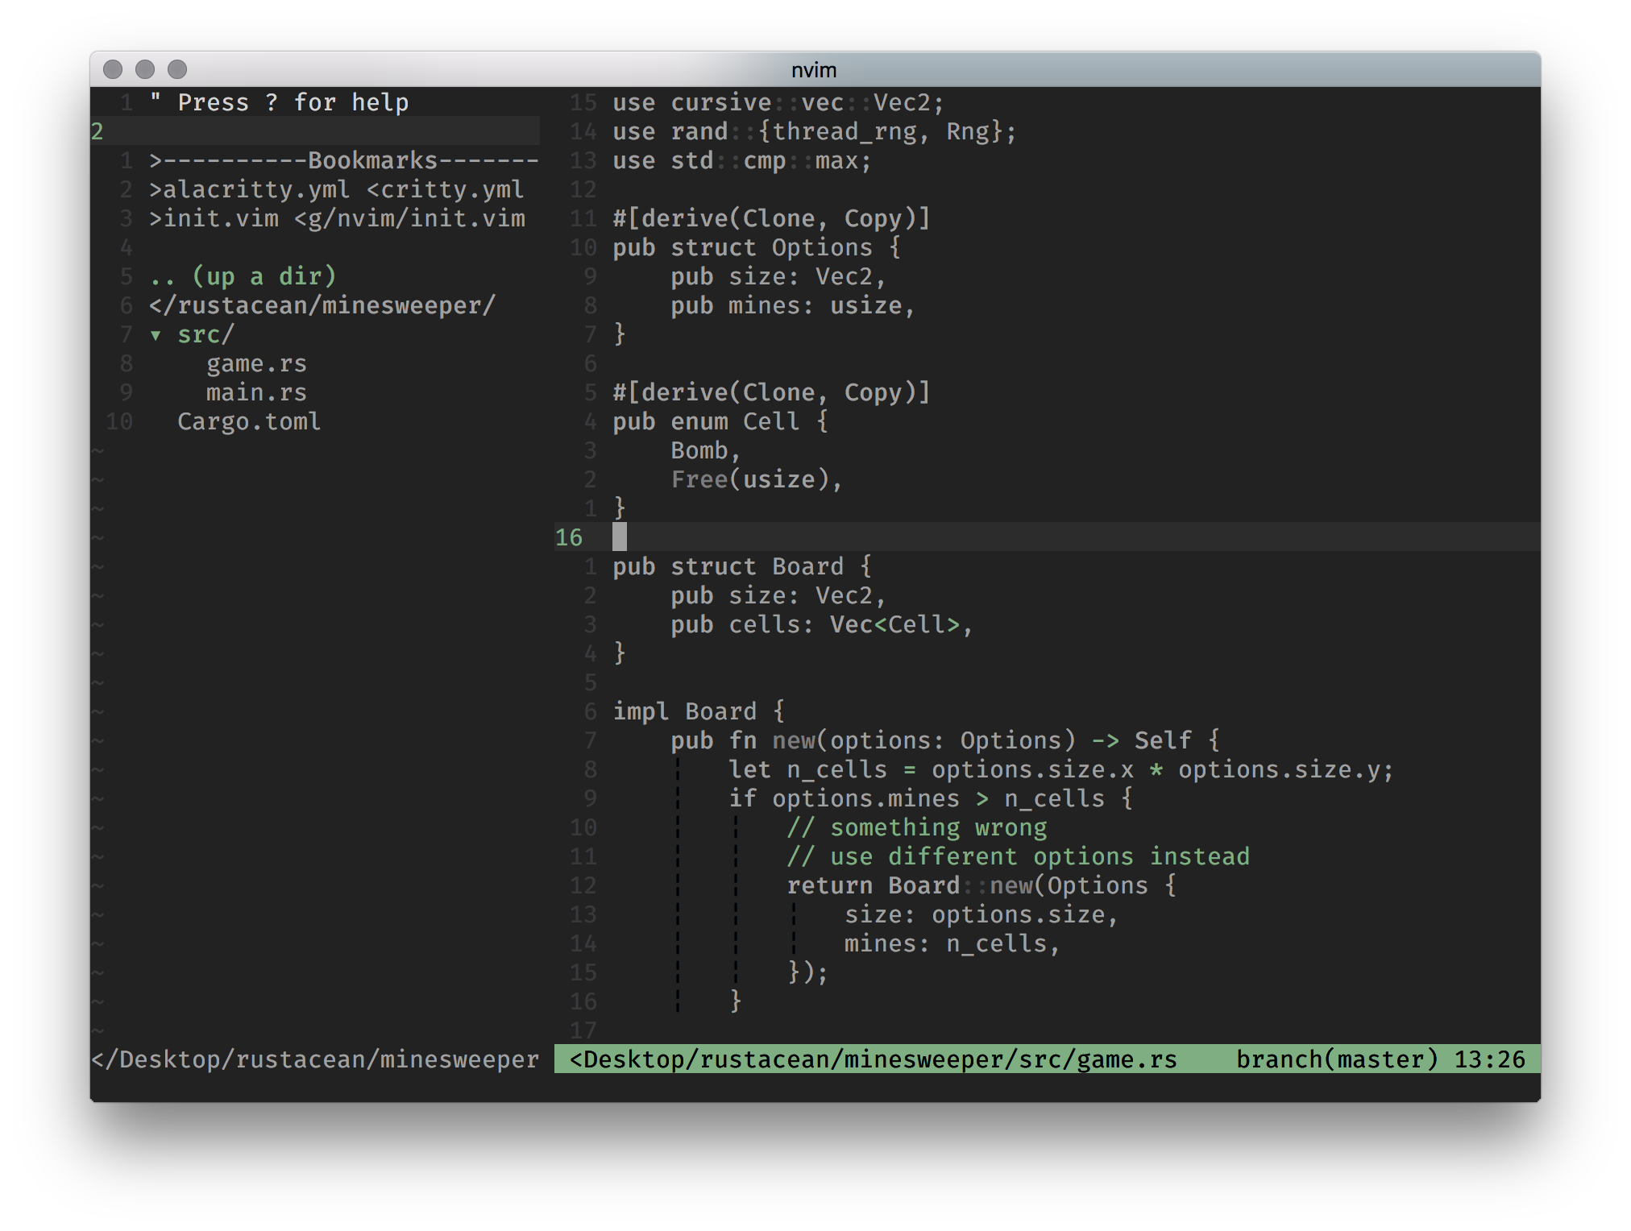
Task: Click the branch(master) status bar indicator
Action: 1337,1059
